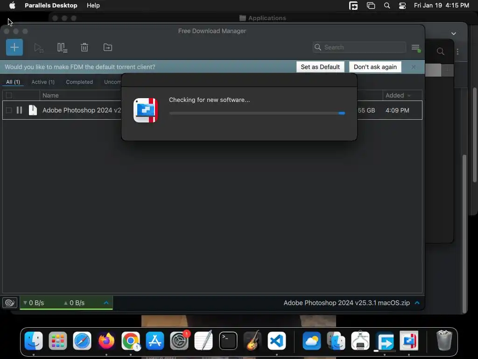Open Control Center in menu bar
Viewport: 478px width, 359px height.
(x=402, y=6)
